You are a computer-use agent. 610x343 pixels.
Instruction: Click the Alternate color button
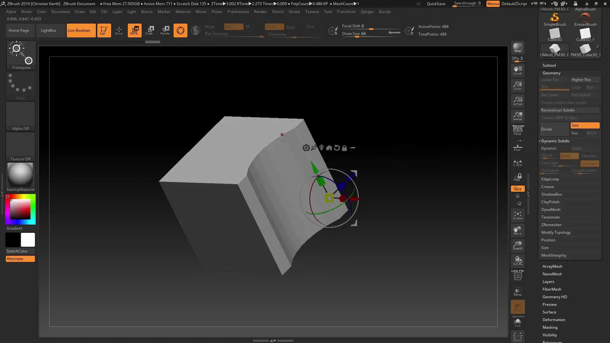(20, 259)
